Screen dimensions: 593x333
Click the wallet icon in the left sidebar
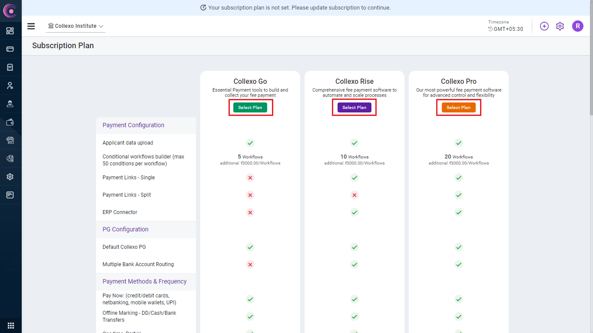point(10,122)
